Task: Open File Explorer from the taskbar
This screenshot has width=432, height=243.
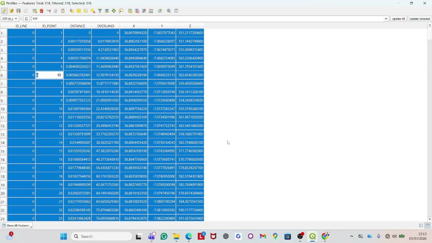Action: (177, 236)
